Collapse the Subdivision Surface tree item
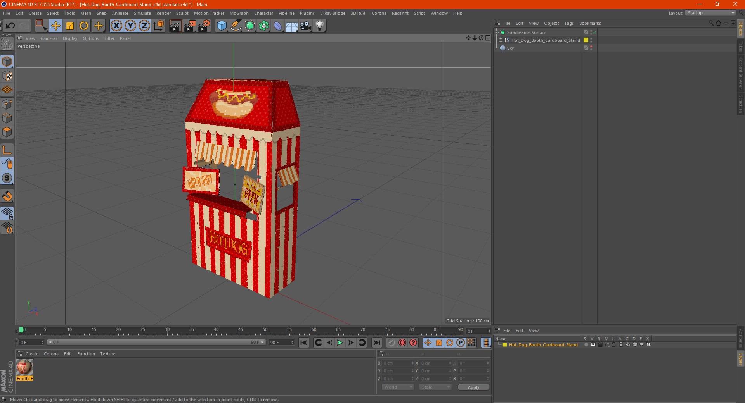The image size is (745, 403). [496, 33]
